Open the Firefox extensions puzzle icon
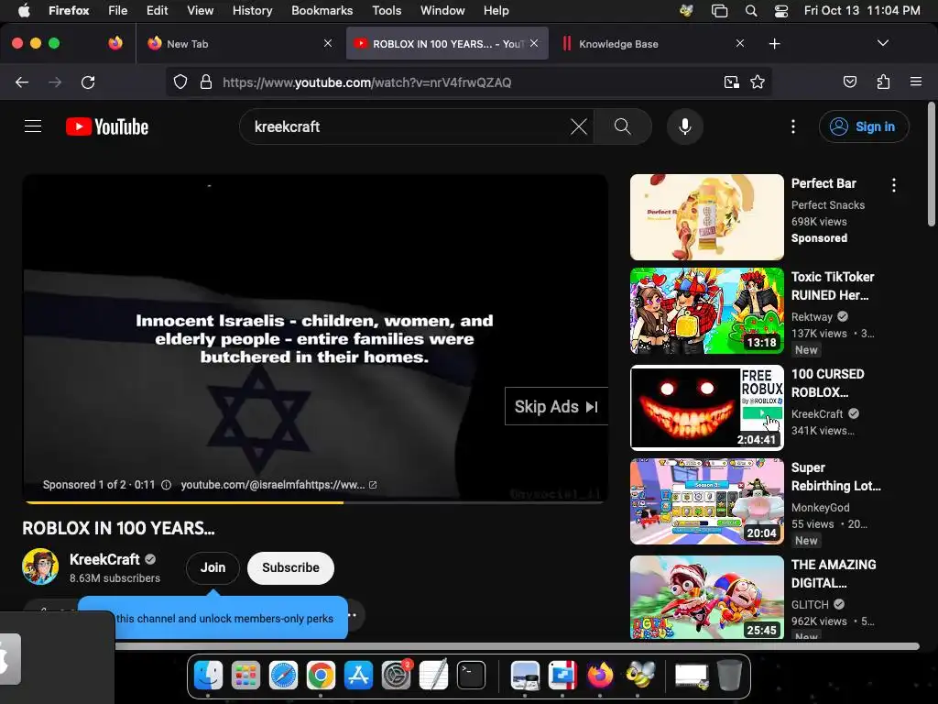The width and height of the screenshot is (938, 704). (883, 82)
